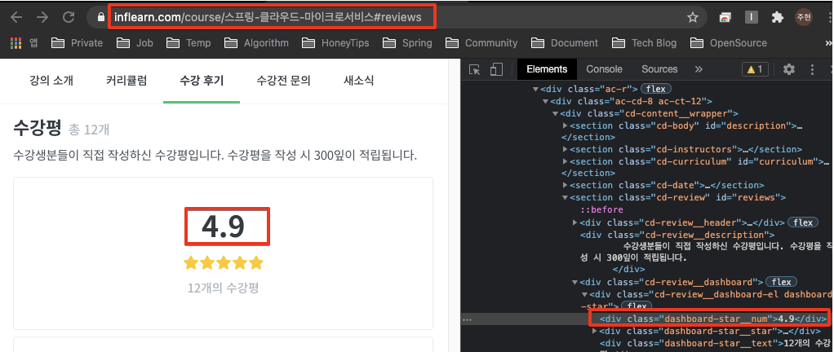Open the Job bookmarks folder
The image size is (834, 352).
(x=135, y=43)
